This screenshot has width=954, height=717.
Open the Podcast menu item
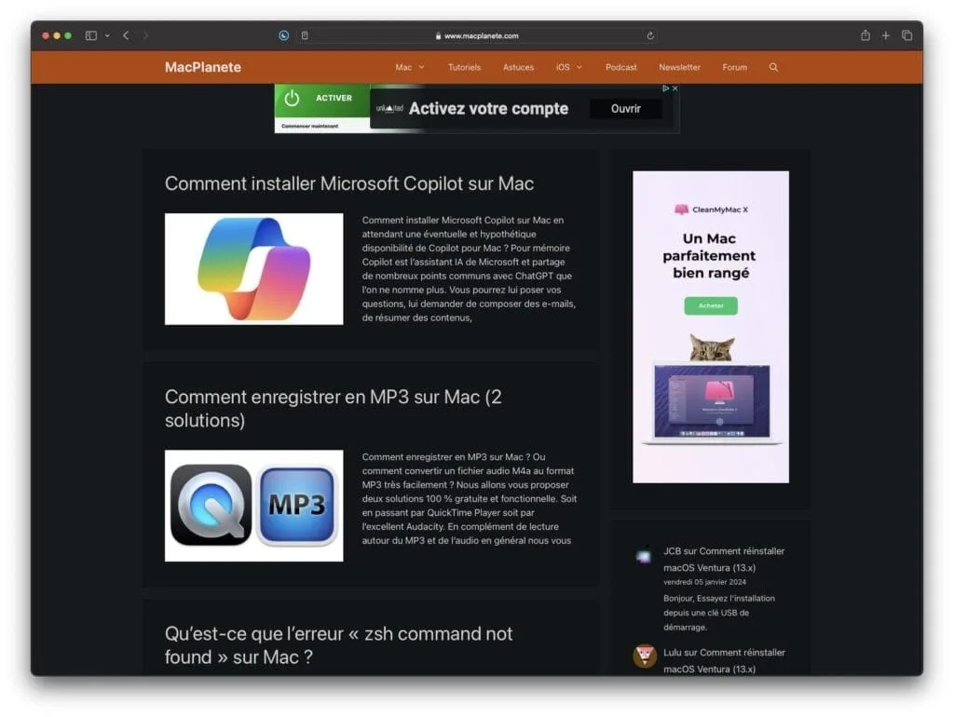click(x=620, y=67)
